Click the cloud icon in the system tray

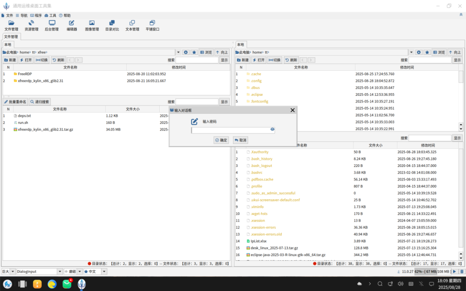click(359, 284)
